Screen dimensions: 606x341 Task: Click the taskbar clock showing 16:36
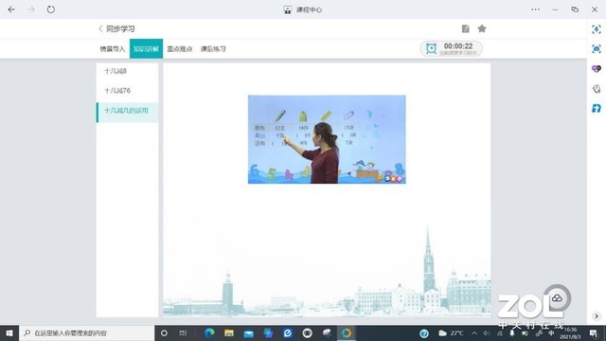[570, 332]
